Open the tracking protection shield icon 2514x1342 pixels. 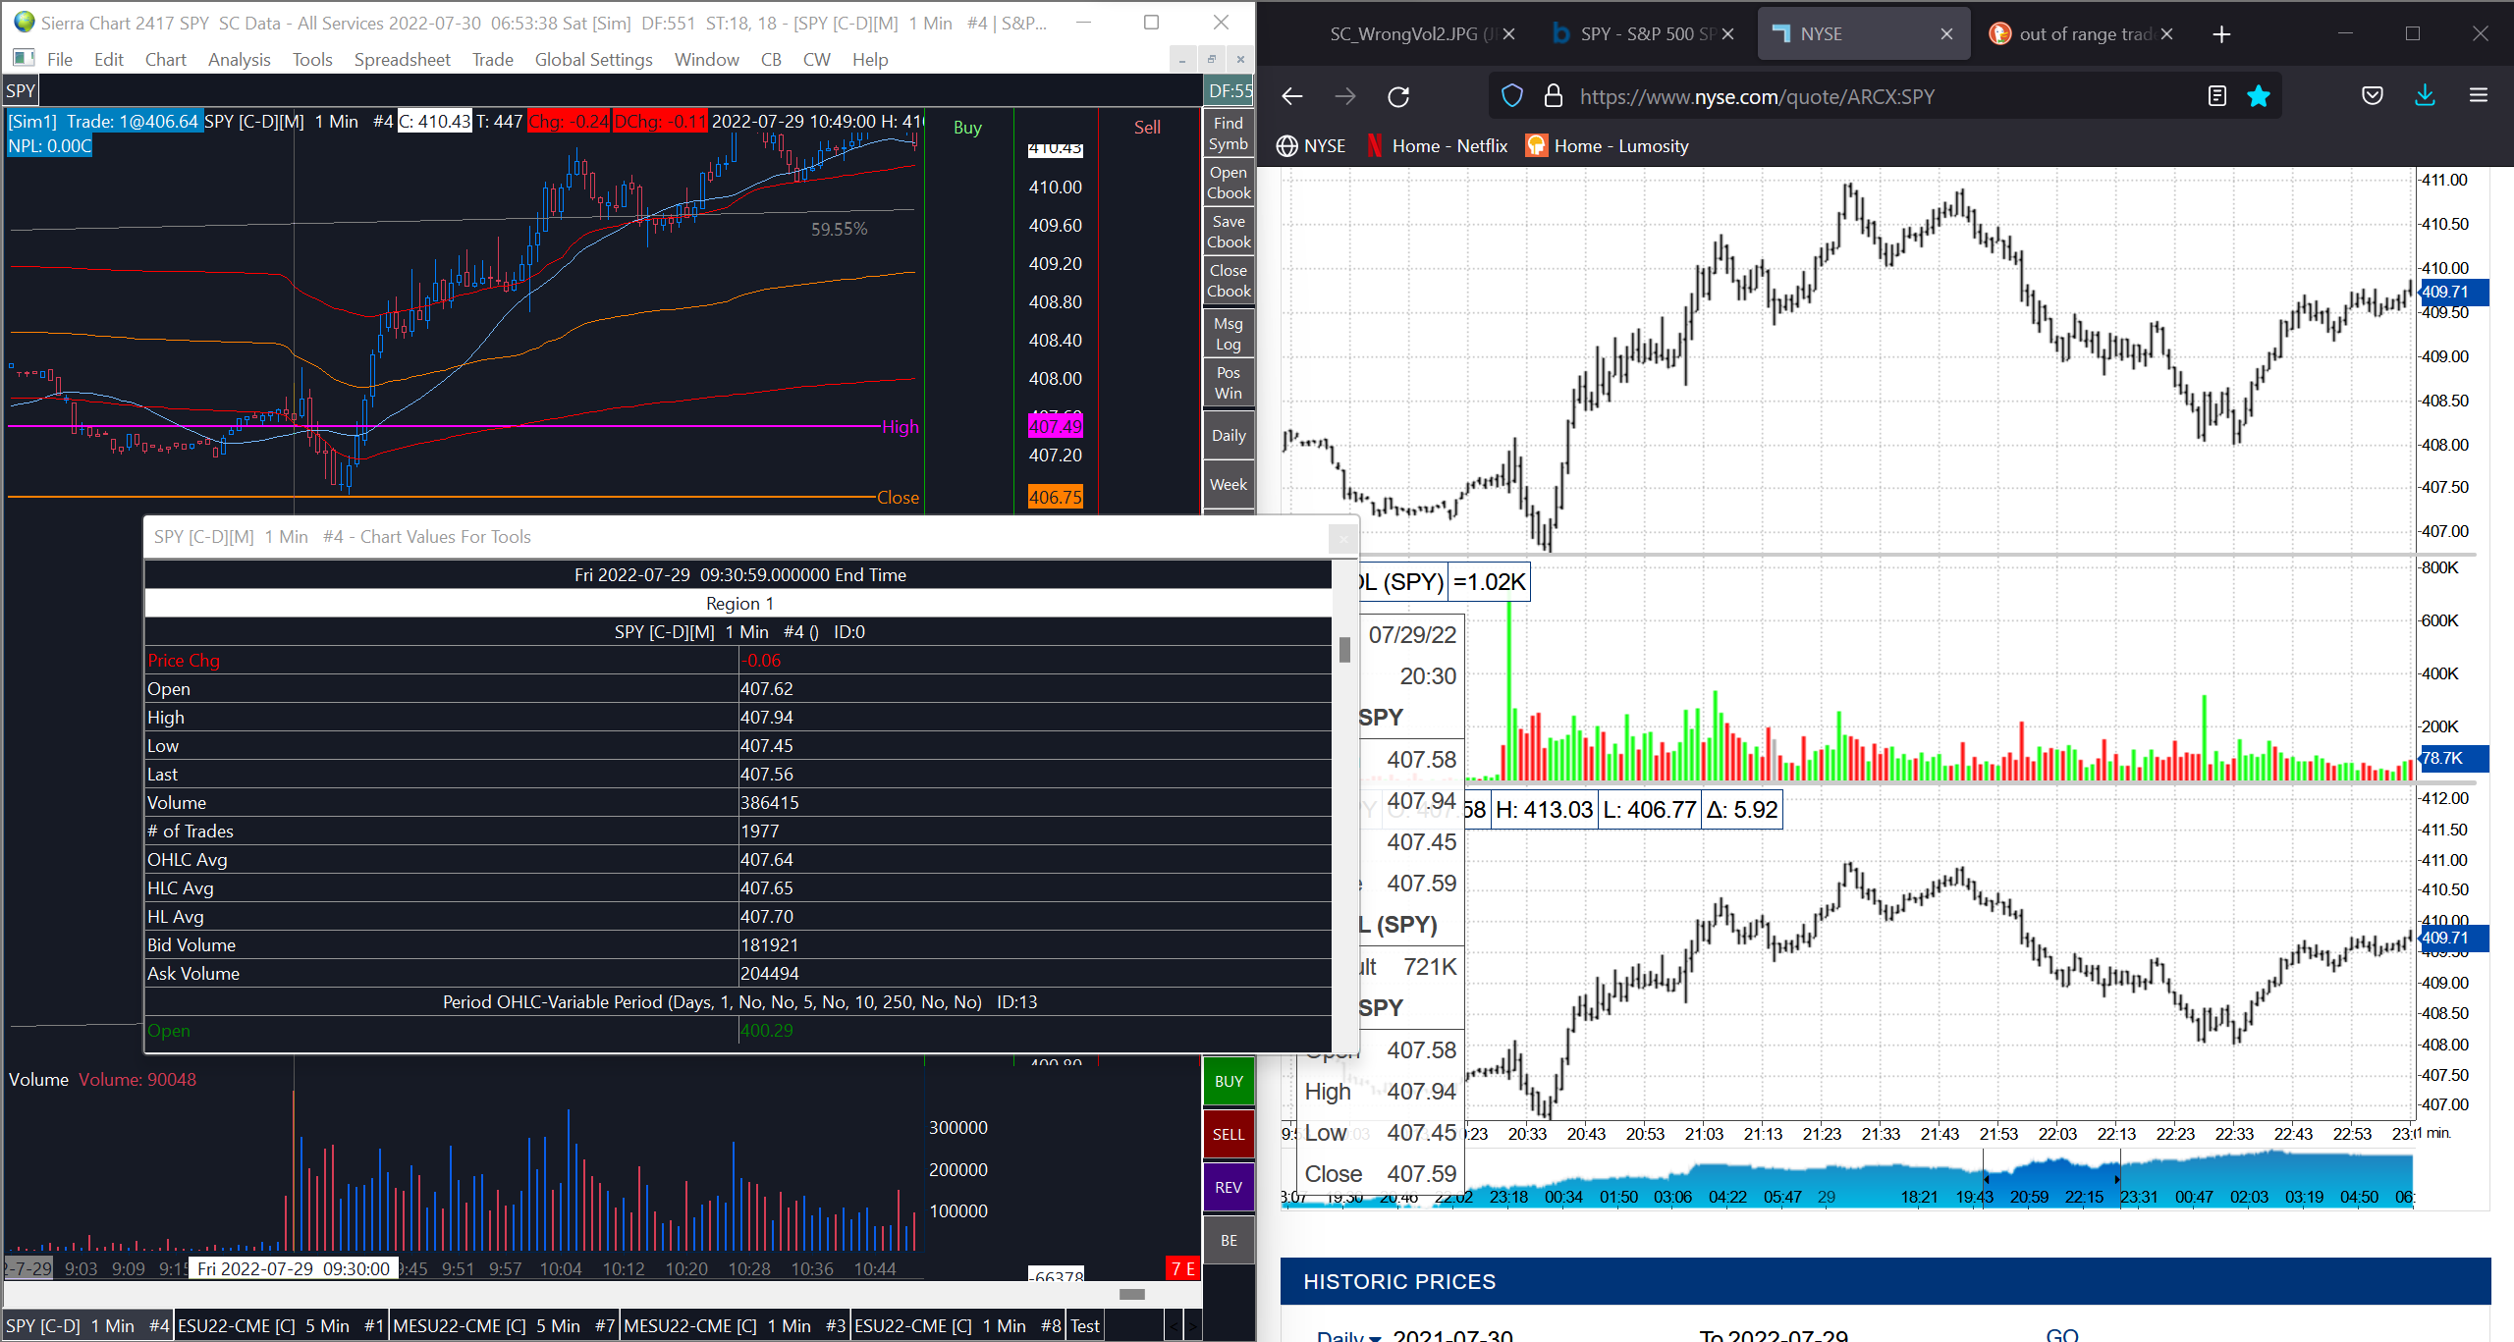pos(1512,96)
